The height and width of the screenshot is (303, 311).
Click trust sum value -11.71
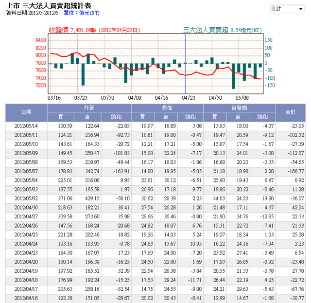pyautogui.click(x=195, y=280)
